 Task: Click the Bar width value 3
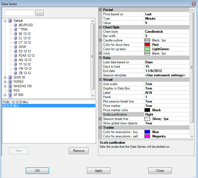click(x=167, y=36)
